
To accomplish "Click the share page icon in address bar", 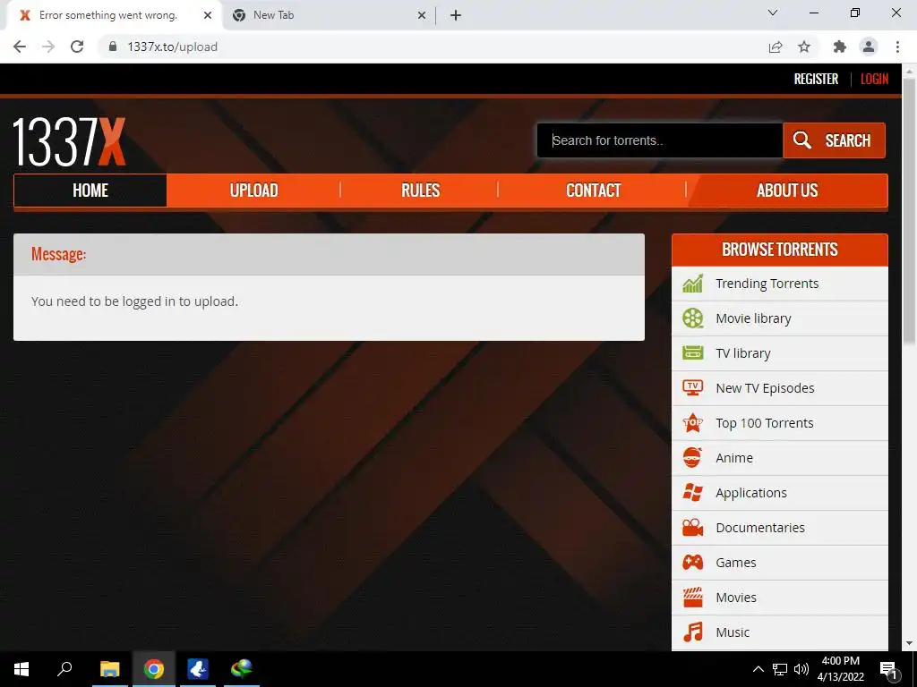I will [x=776, y=47].
